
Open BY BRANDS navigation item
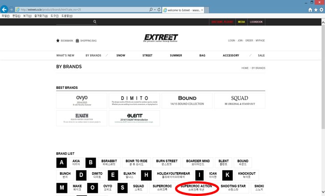(x=93, y=55)
